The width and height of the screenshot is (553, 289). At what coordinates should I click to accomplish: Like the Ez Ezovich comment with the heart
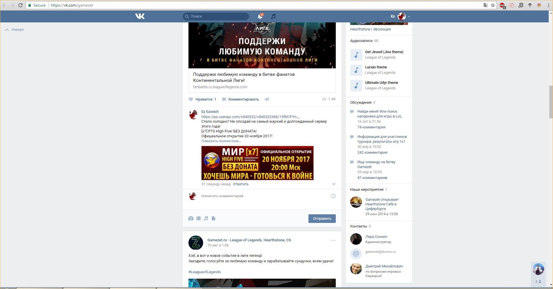click(x=334, y=184)
